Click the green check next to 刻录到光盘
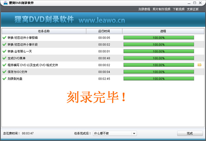Screen dimensions: 206x141 click(4, 79)
